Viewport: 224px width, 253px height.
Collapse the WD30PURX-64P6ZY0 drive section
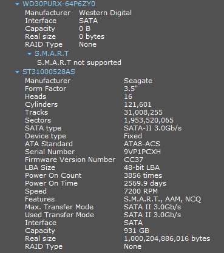pos(18,4)
